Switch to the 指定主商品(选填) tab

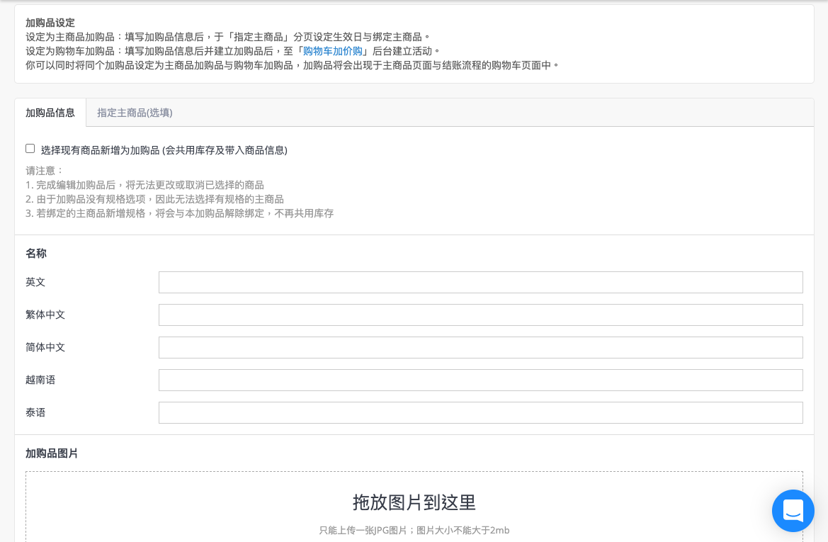135,113
